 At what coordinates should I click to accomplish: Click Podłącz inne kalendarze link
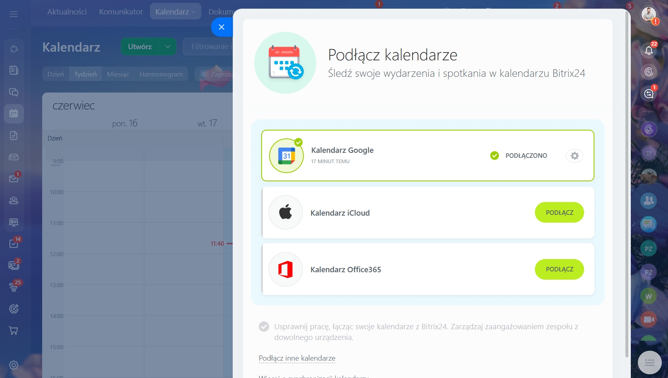coord(297,358)
